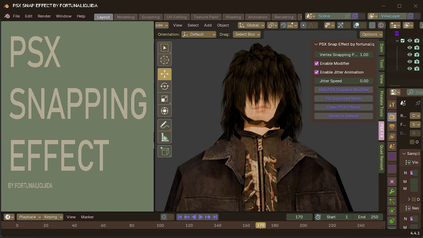Select the Select Box tool icon
The width and height of the screenshot is (423, 238).
(165, 48)
